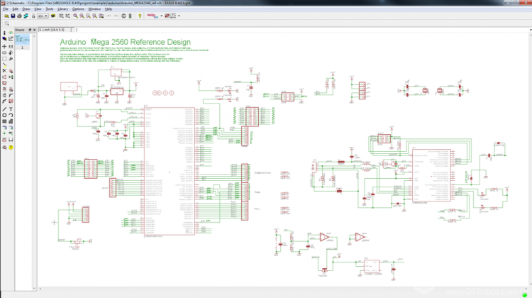The image size is (532, 298).
Task: Click in the command line input field
Action: (x=302, y=30)
